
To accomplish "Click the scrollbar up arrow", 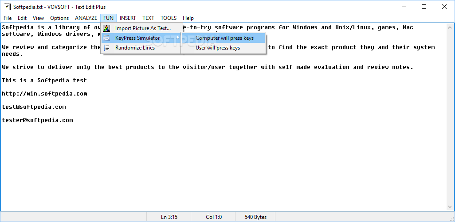I will click(x=450, y=28).
